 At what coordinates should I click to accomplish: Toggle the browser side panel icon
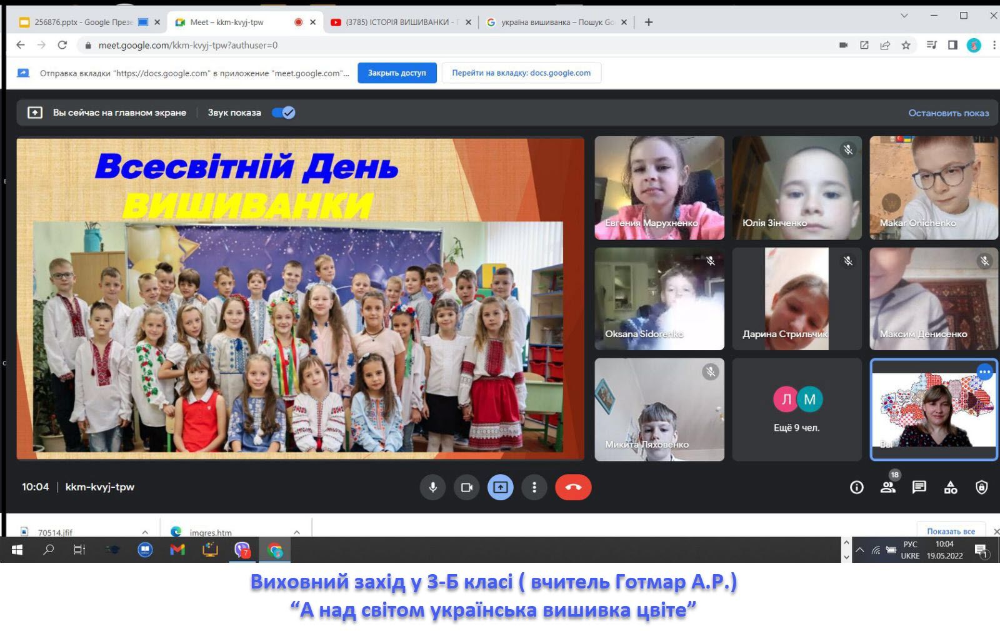pos(952,45)
